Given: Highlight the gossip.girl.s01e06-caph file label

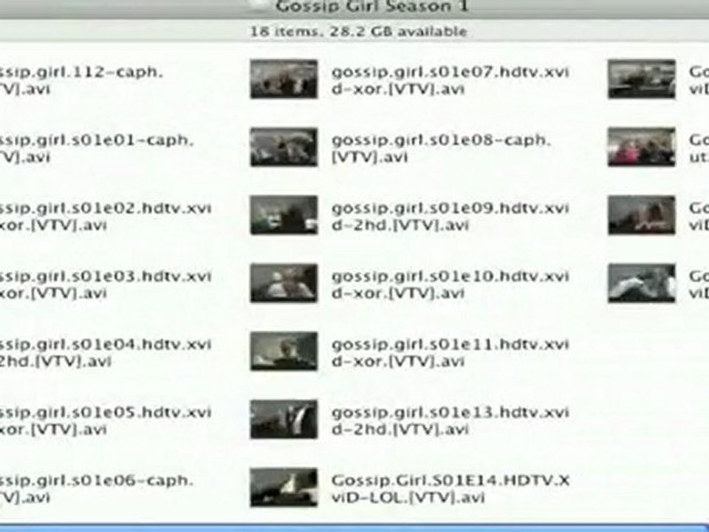Looking at the screenshot, I should [97, 488].
